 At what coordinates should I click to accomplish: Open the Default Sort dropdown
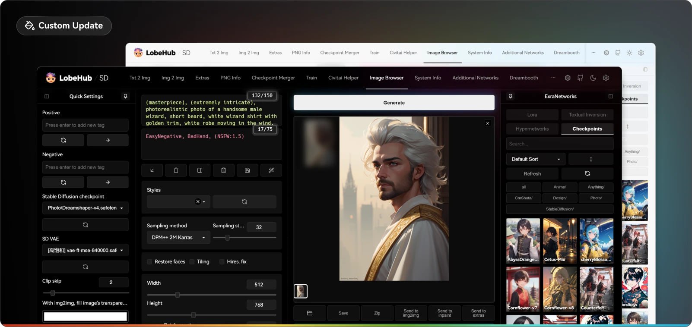[x=536, y=159]
